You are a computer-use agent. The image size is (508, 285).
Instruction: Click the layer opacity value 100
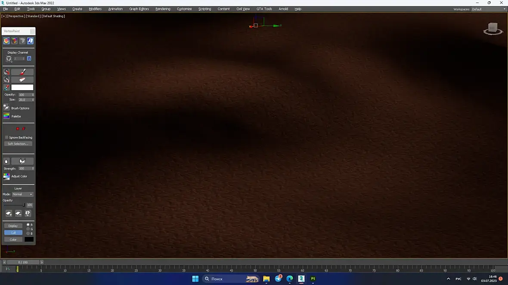tap(29, 205)
